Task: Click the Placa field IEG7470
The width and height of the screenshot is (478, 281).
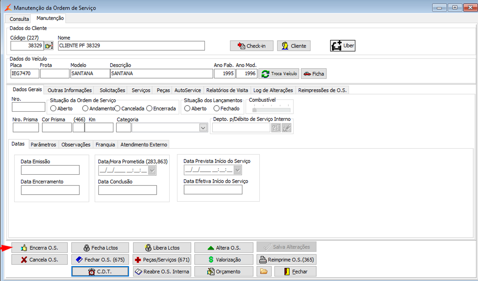Action: (25, 74)
